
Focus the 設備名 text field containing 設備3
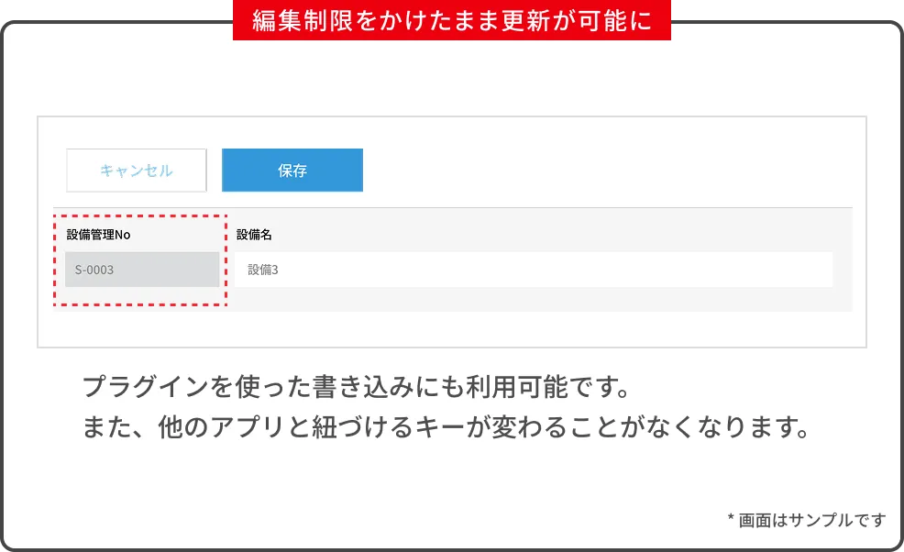coord(534,270)
